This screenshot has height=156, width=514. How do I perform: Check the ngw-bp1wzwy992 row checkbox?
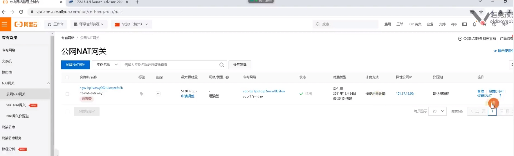(67, 94)
